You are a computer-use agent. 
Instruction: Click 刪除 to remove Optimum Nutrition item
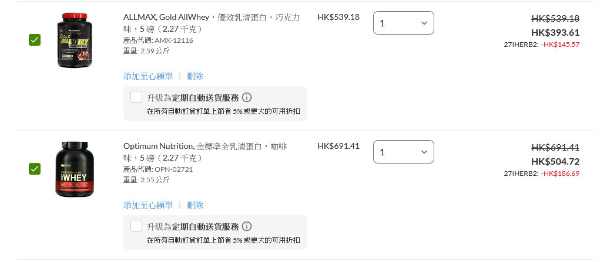[195, 205]
